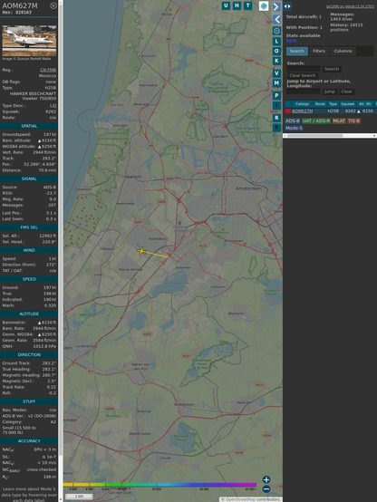Click the T map button
The image size is (377, 502).
click(247, 5)
